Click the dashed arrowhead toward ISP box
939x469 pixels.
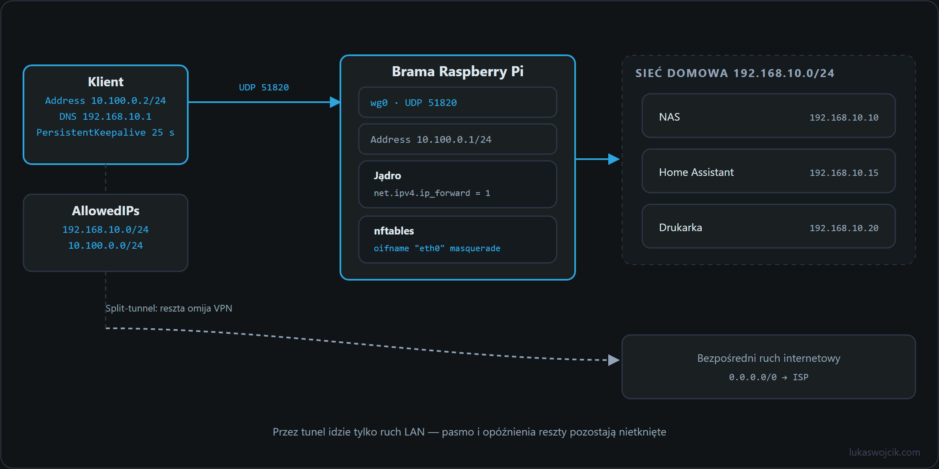click(614, 360)
